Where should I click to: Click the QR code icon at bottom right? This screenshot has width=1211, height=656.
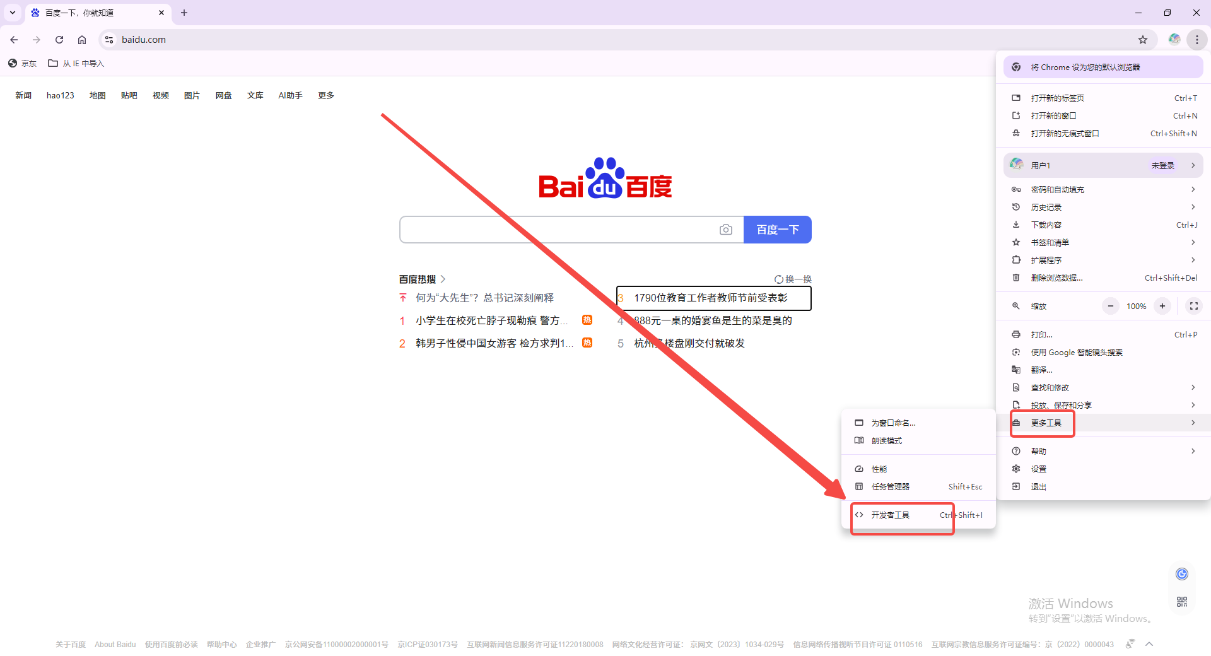pyautogui.click(x=1182, y=602)
